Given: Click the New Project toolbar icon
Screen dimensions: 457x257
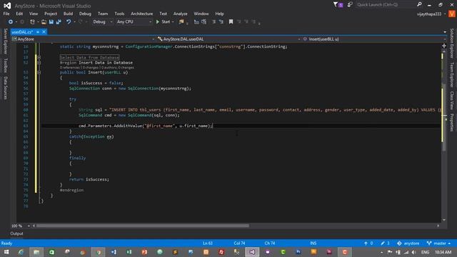Looking at the screenshot, I should 32,22.
